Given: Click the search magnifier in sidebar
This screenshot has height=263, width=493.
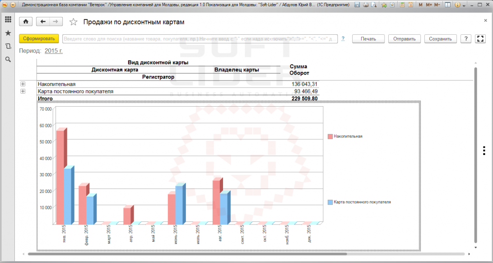Looking at the screenshot, I should 8,60.
